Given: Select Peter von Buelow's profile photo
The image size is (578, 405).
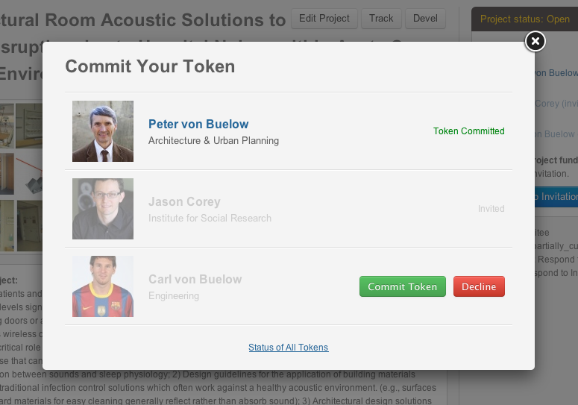Looking at the screenshot, I should (x=103, y=131).
